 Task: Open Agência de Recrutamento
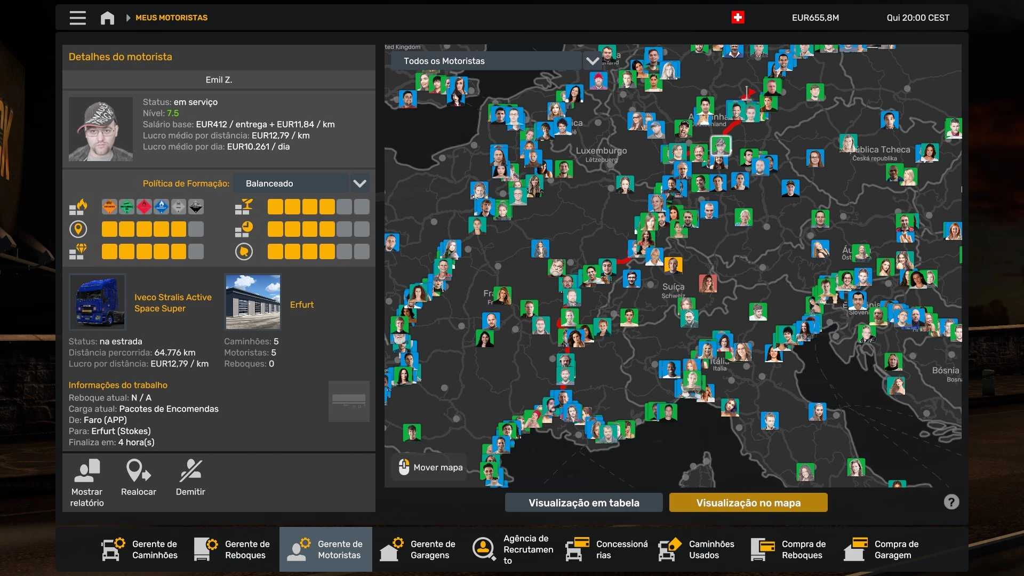point(513,549)
